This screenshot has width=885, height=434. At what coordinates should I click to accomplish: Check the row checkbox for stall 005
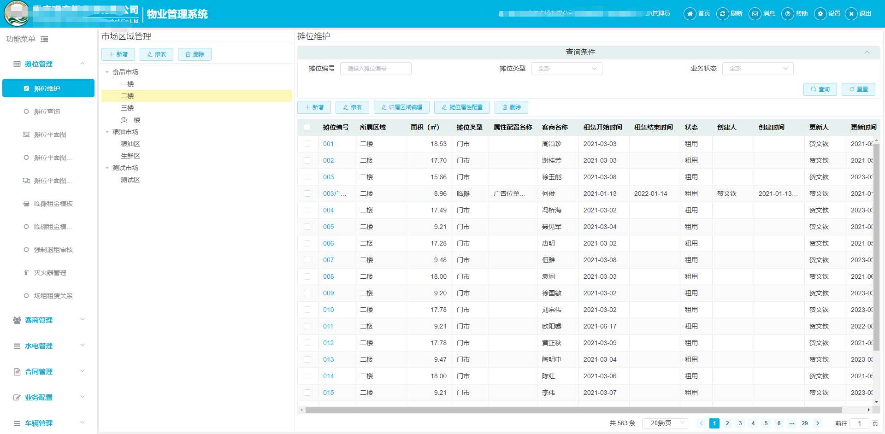click(x=307, y=227)
